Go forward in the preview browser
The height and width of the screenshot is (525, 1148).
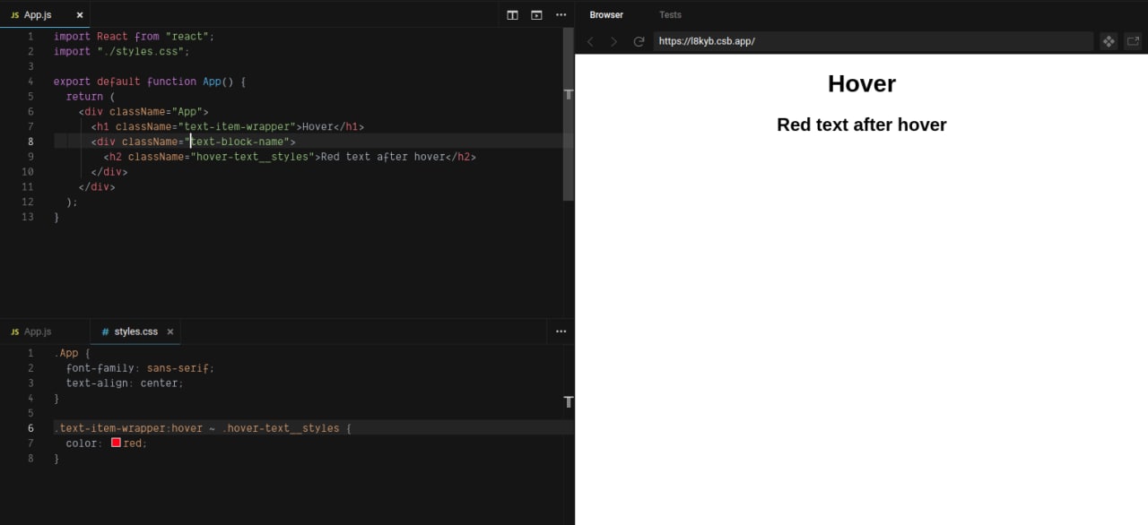pos(613,41)
